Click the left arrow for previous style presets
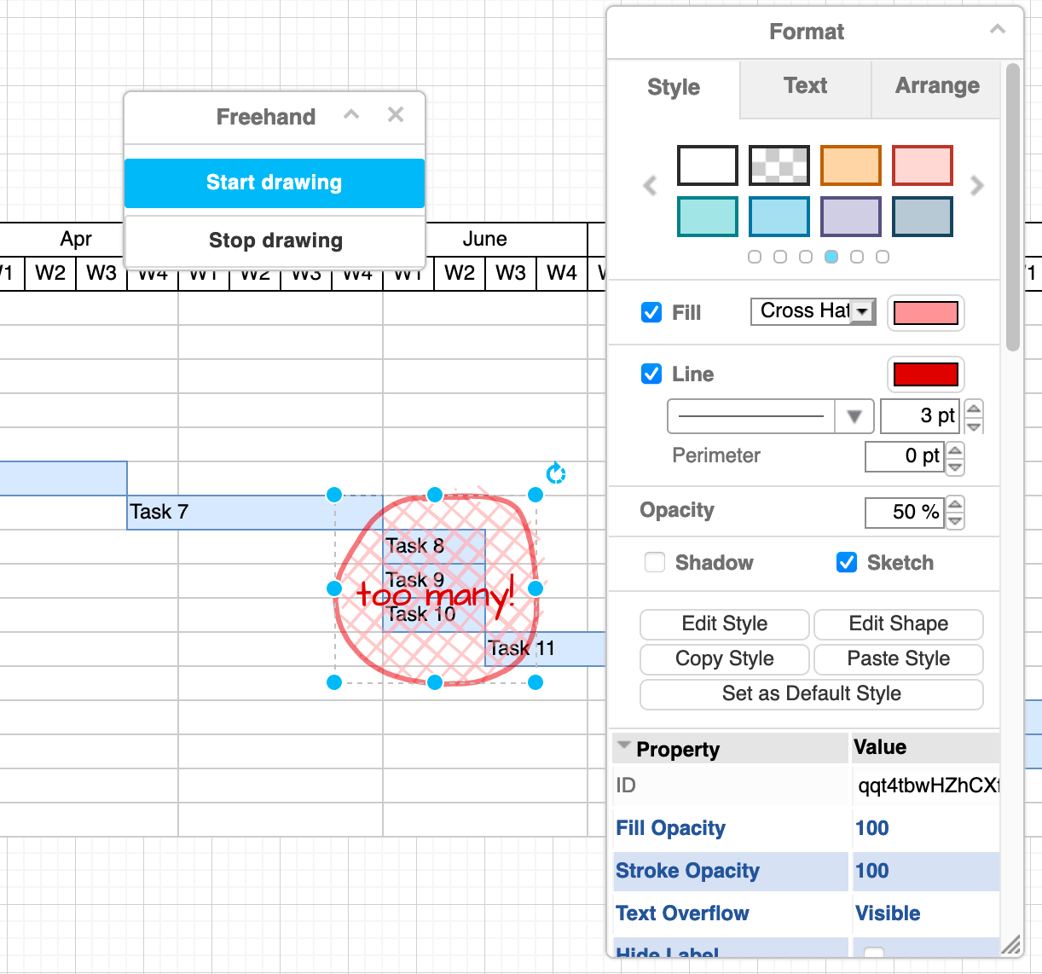Viewport: 1042px width, 974px height. point(650,185)
